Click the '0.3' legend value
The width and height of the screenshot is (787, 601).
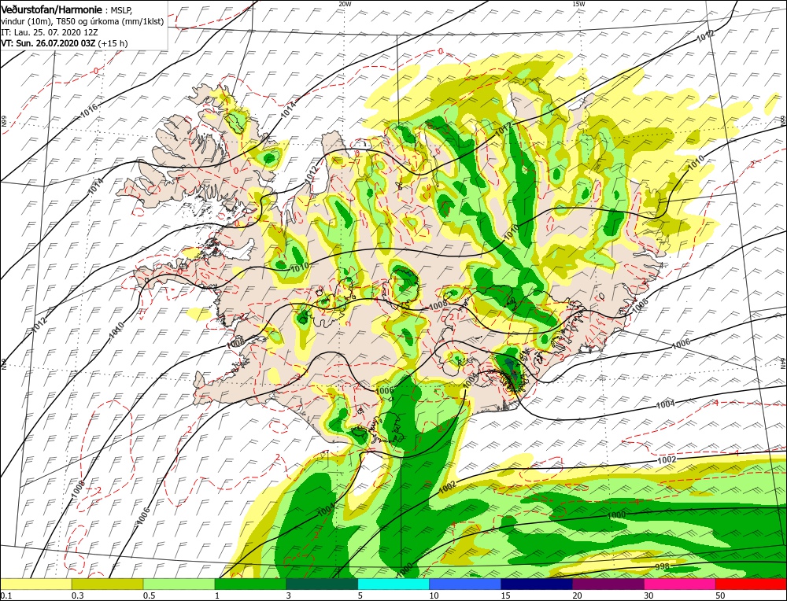[77, 595]
